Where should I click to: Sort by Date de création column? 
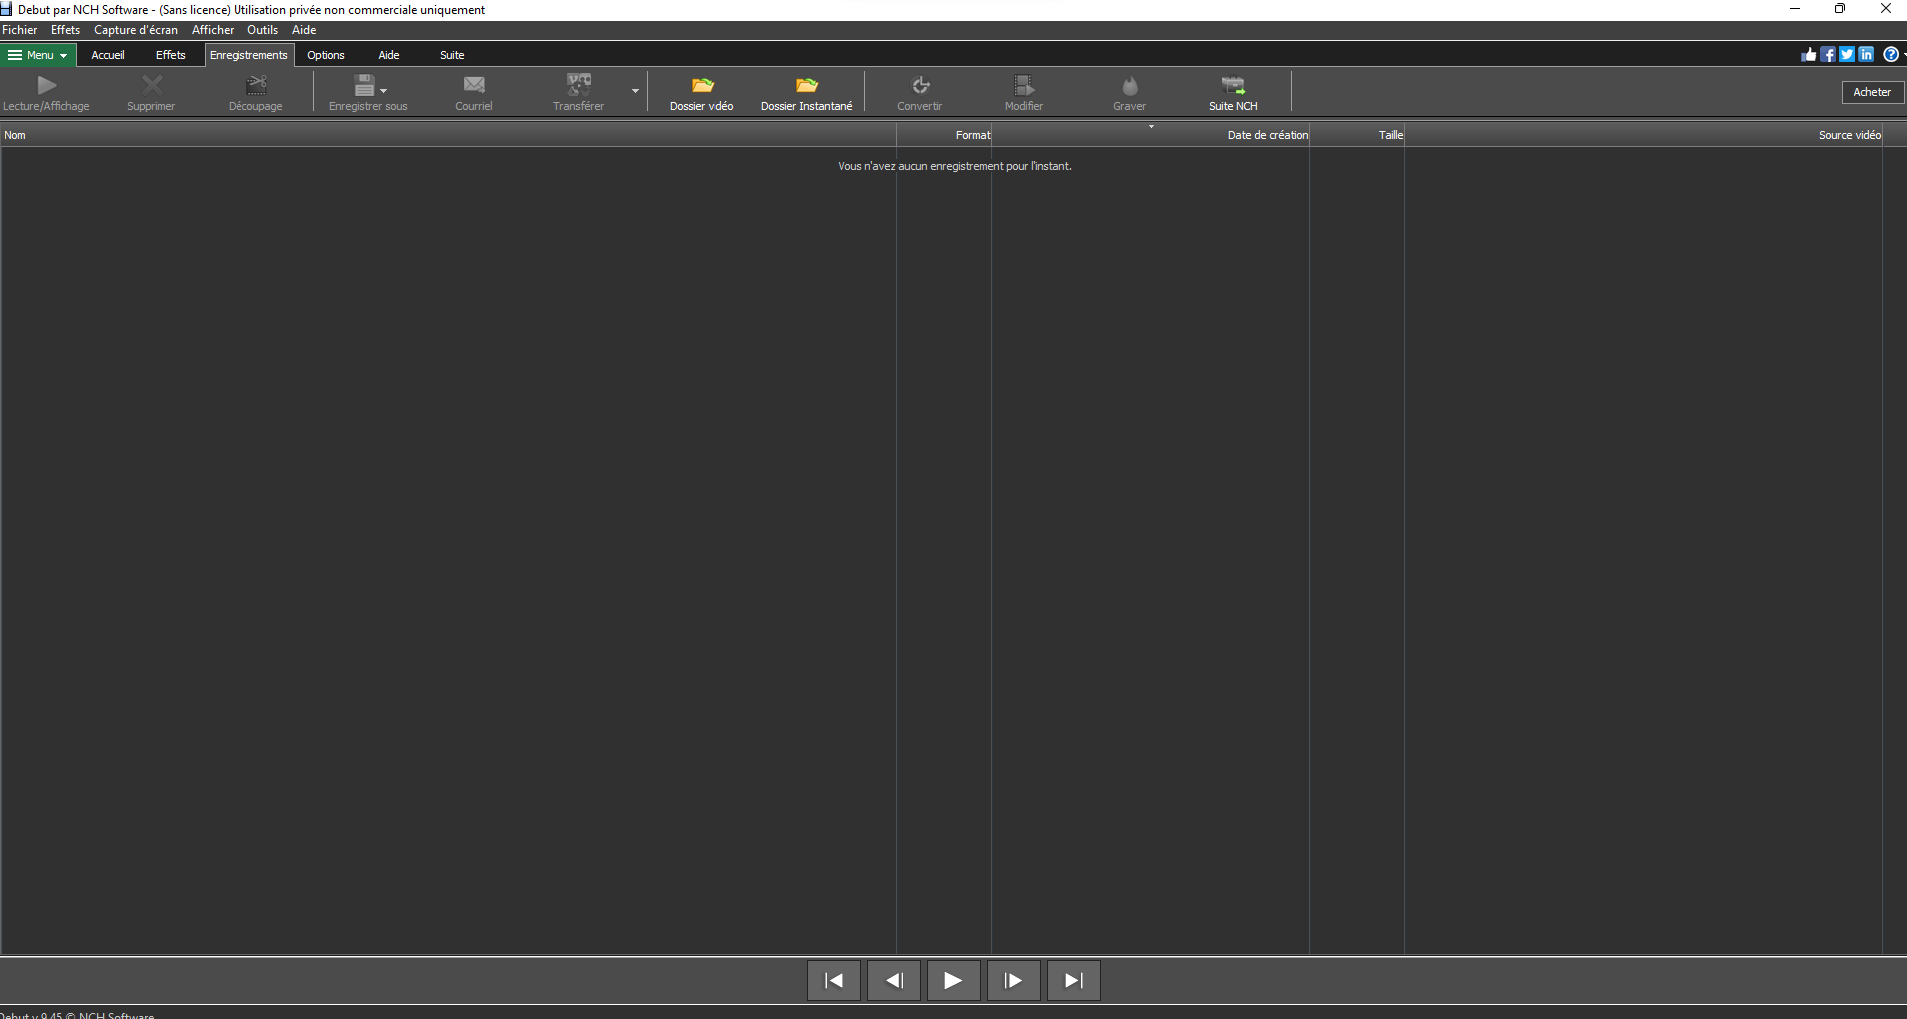tap(1151, 135)
